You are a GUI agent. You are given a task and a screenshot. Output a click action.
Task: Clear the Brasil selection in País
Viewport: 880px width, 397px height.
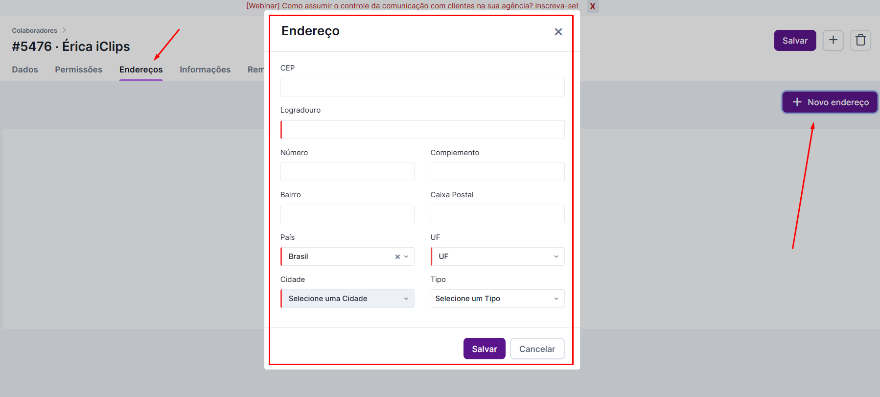click(397, 257)
